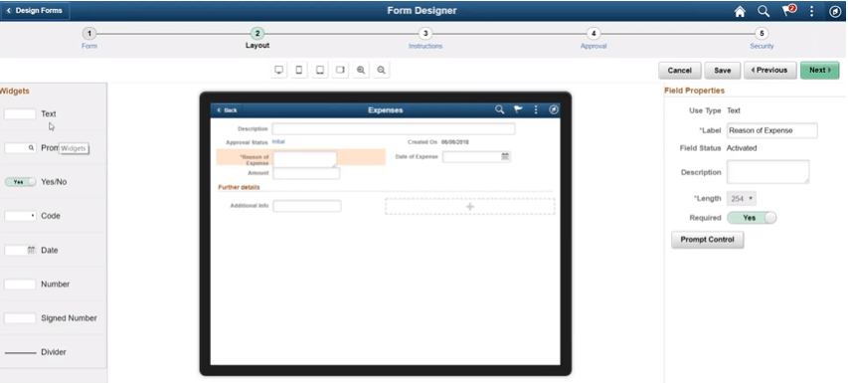
Task: Open the NavBar compass icon
Action: click(x=834, y=11)
